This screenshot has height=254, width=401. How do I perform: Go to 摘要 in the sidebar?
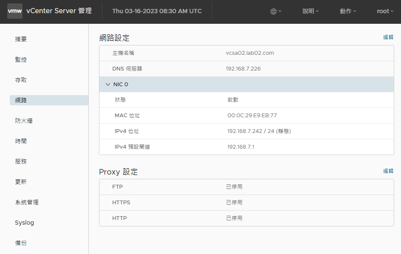click(21, 39)
